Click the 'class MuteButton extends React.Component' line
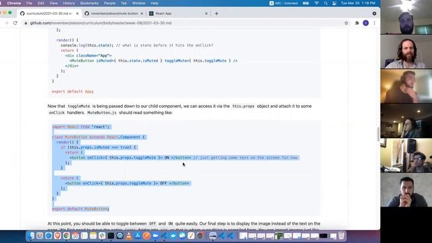 pyautogui.click(x=99, y=137)
